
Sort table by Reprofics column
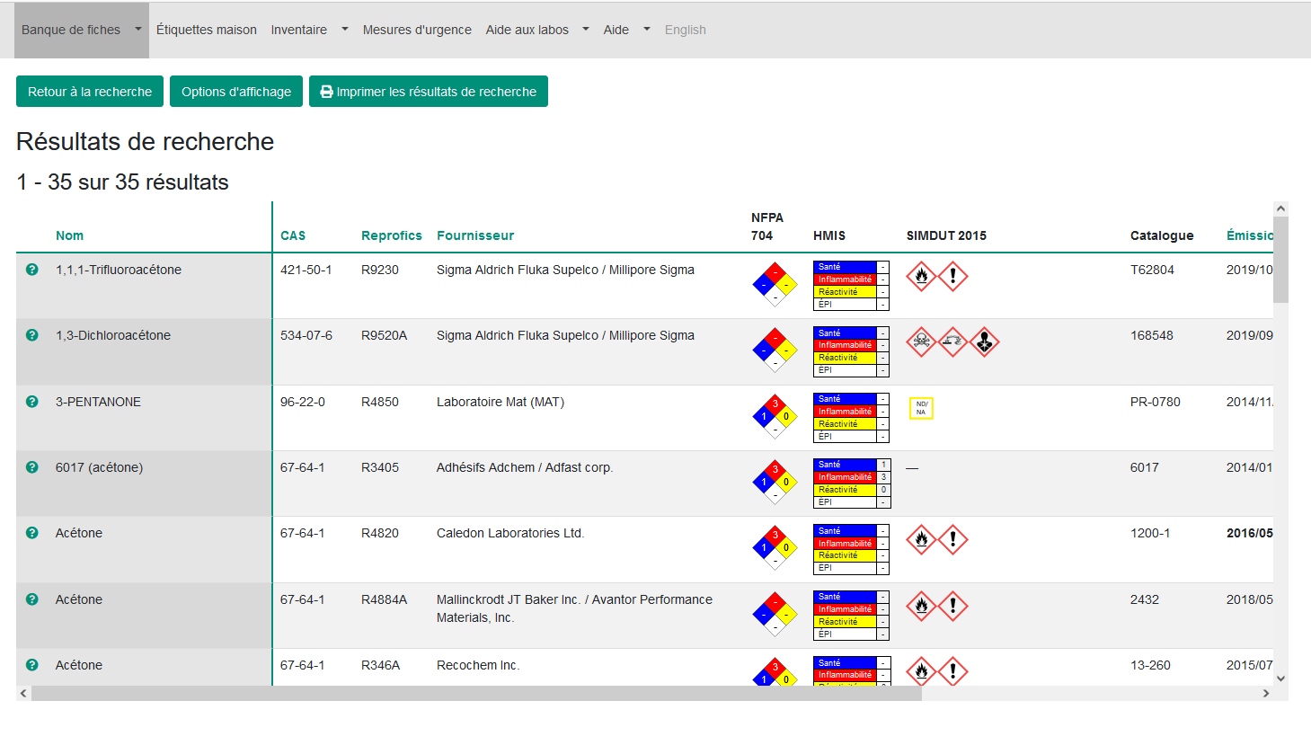click(x=392, y=235)
